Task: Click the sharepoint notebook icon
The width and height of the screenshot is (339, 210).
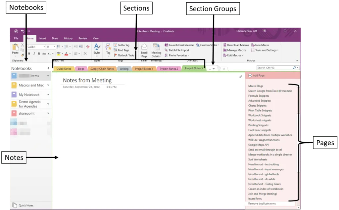Action: tap(14, 113)
